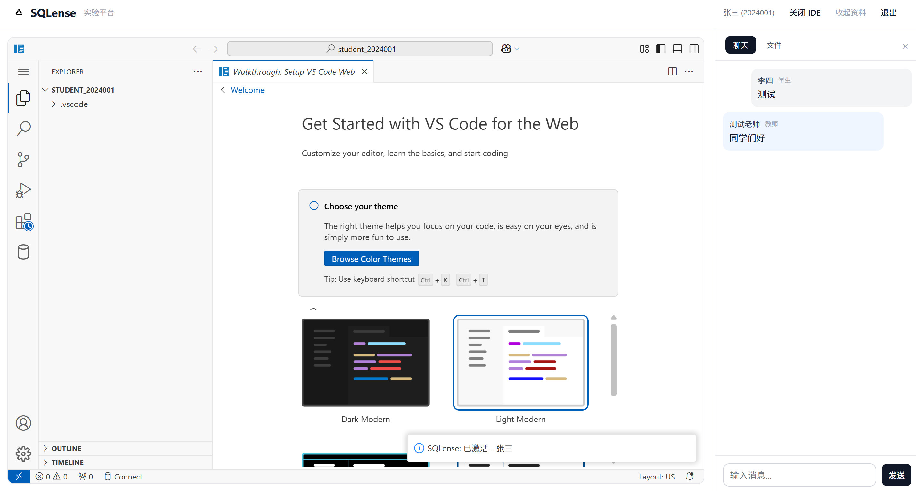Select the Walkthrough: Setup VS Code Web tab
Screen dimensions: 916x491
pyautogui.click(x=293, y=71)
